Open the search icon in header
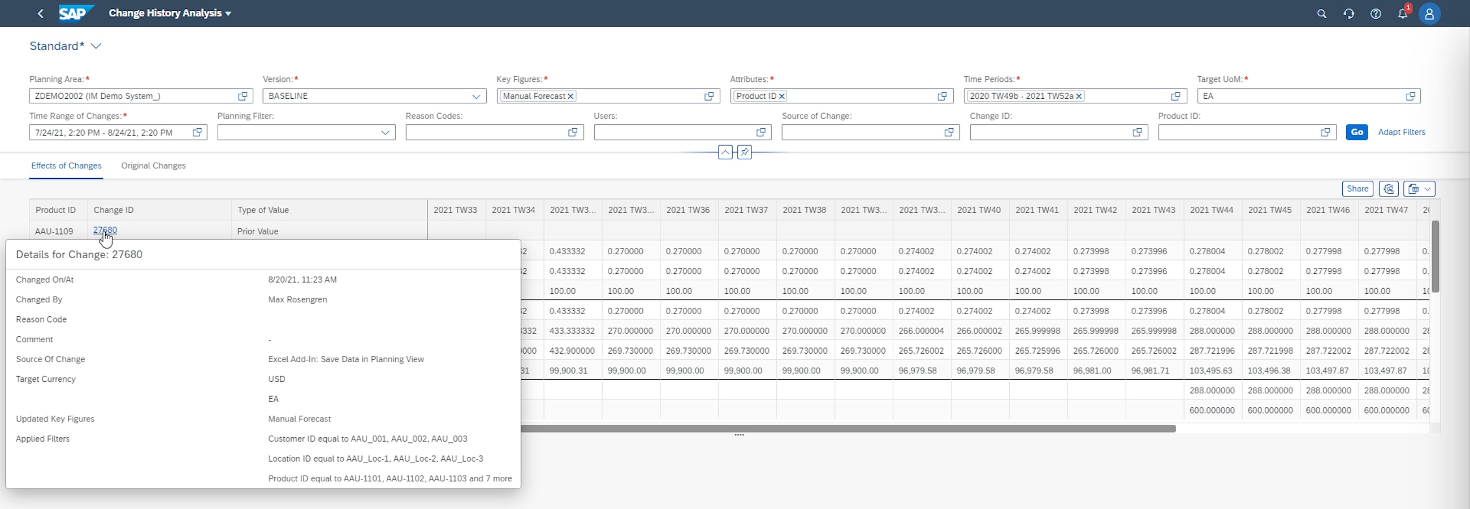Image resolution: width=1470 pixels, height=509 pixels. click(1322, 14)
